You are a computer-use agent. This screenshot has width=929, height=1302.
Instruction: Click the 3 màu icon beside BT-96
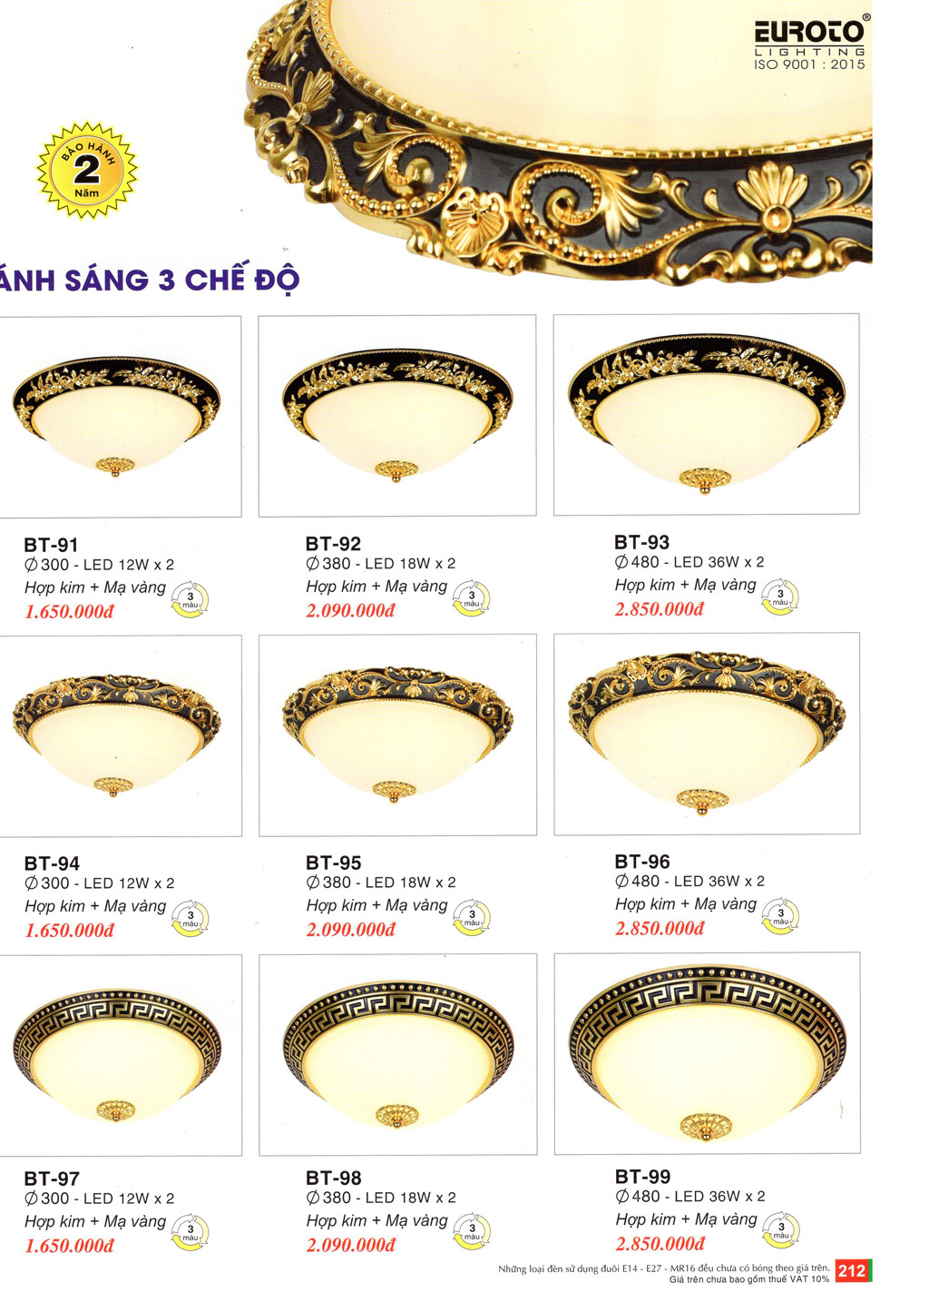[x=780, y=916]
